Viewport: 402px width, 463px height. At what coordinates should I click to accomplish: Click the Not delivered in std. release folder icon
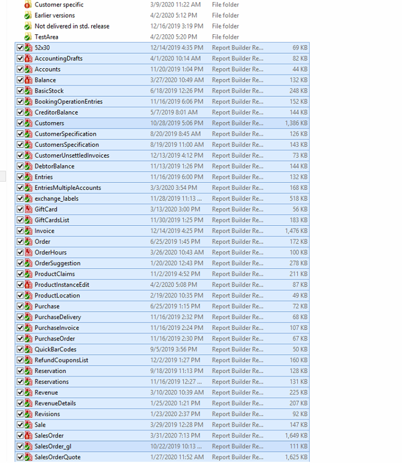28,26
